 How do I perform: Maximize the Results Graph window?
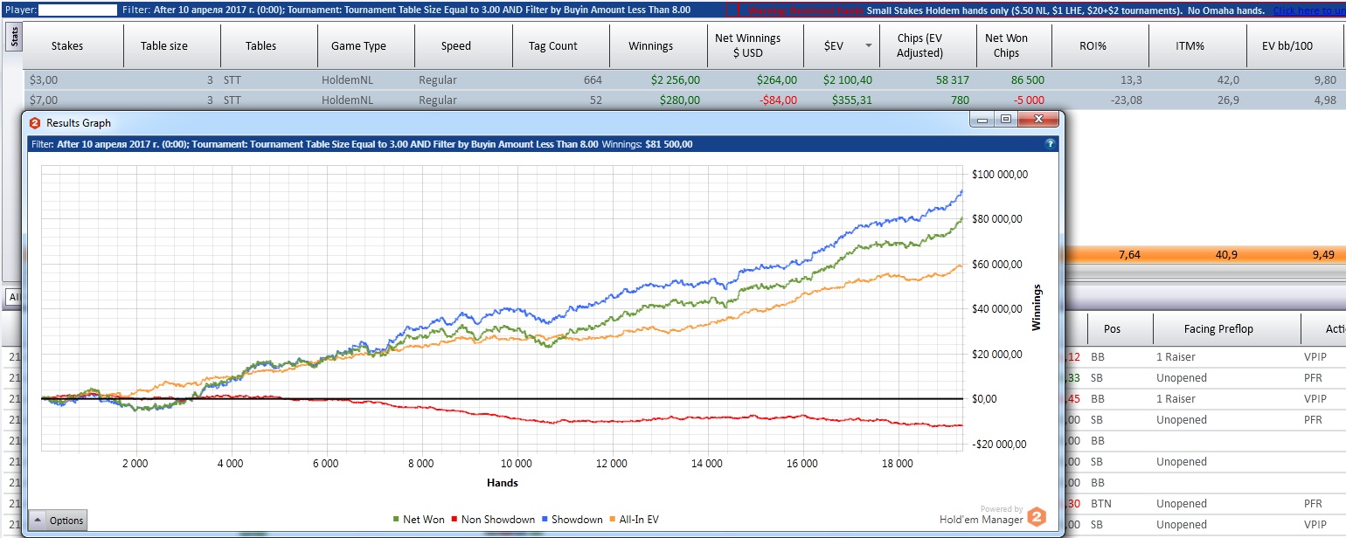(1006, 119)
